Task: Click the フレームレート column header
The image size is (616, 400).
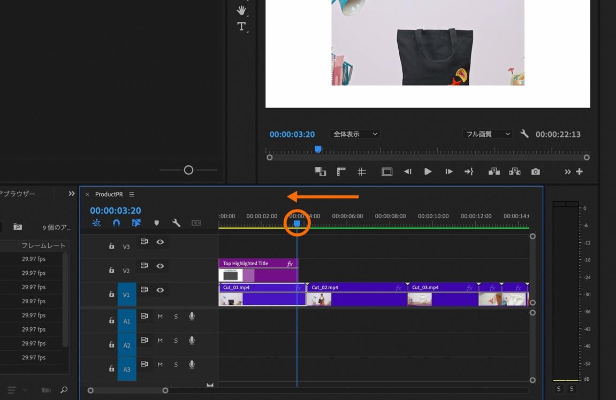Action: pos(43,245)
